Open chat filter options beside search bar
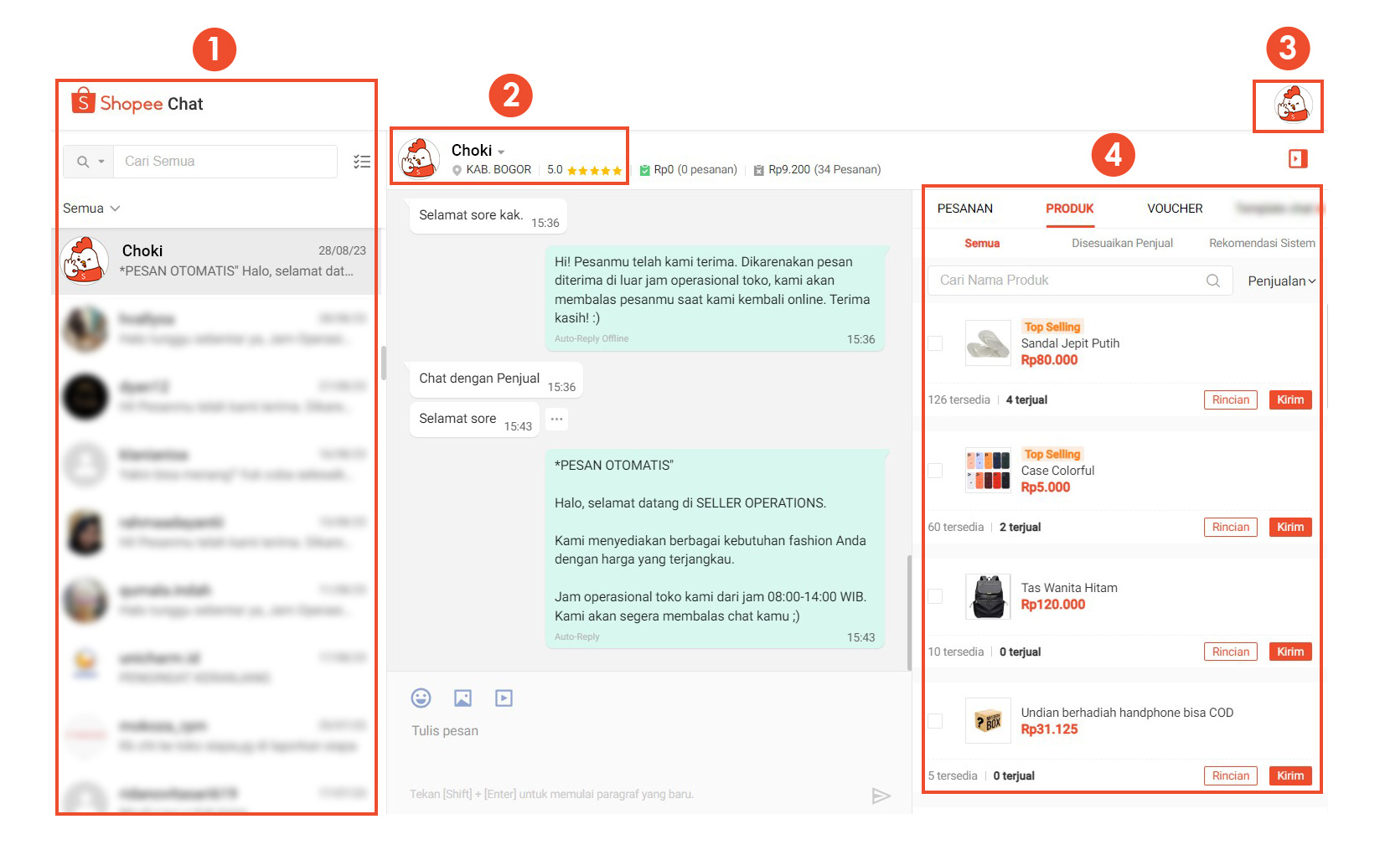This screenshot has height=850, width=1385. pos(362,162)
